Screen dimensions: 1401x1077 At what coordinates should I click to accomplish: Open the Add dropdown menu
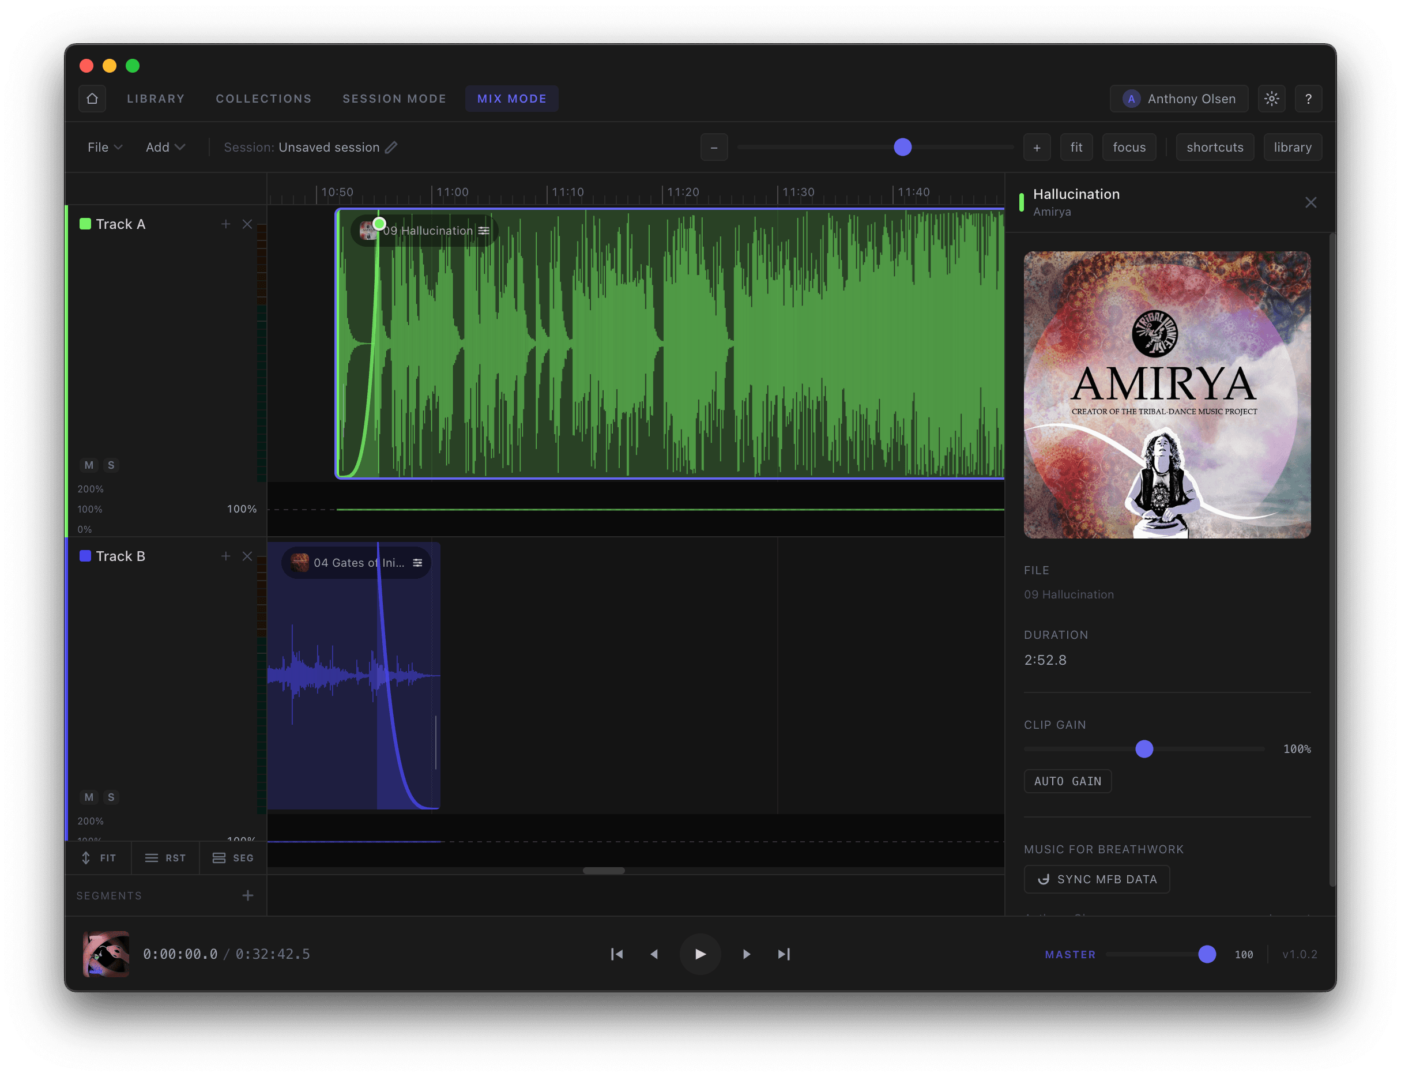pos(165,148)
